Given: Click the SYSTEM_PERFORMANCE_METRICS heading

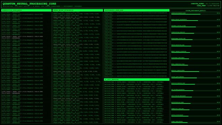Looking at the screenshot, I should click(196, 11).
